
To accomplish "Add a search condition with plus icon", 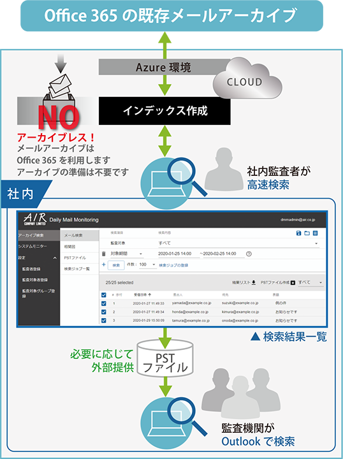I will (103, 265).
